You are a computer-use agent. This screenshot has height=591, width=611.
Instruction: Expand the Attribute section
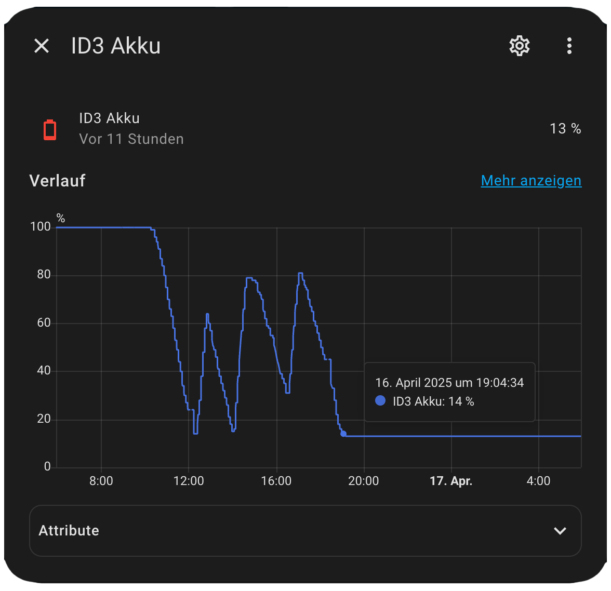point(305,531)
